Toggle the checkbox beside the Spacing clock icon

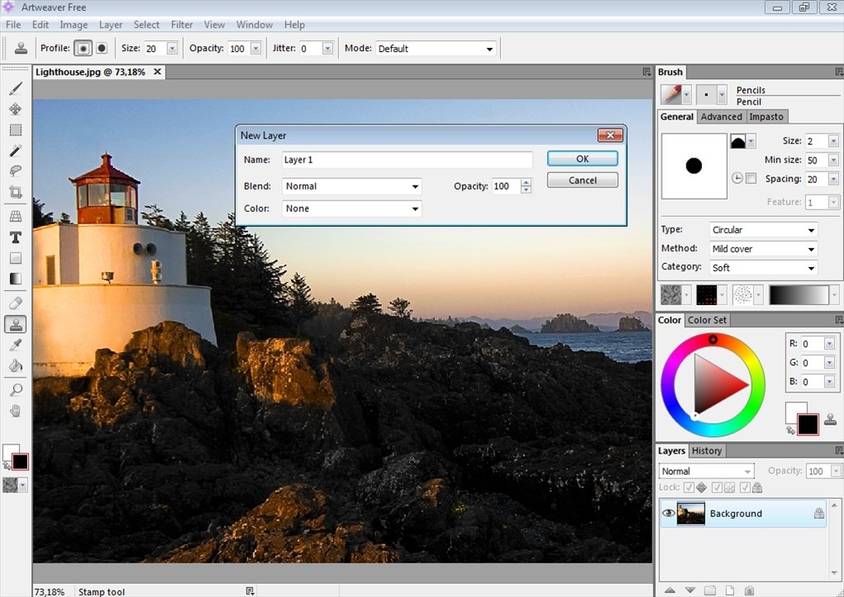click(751, 178)
